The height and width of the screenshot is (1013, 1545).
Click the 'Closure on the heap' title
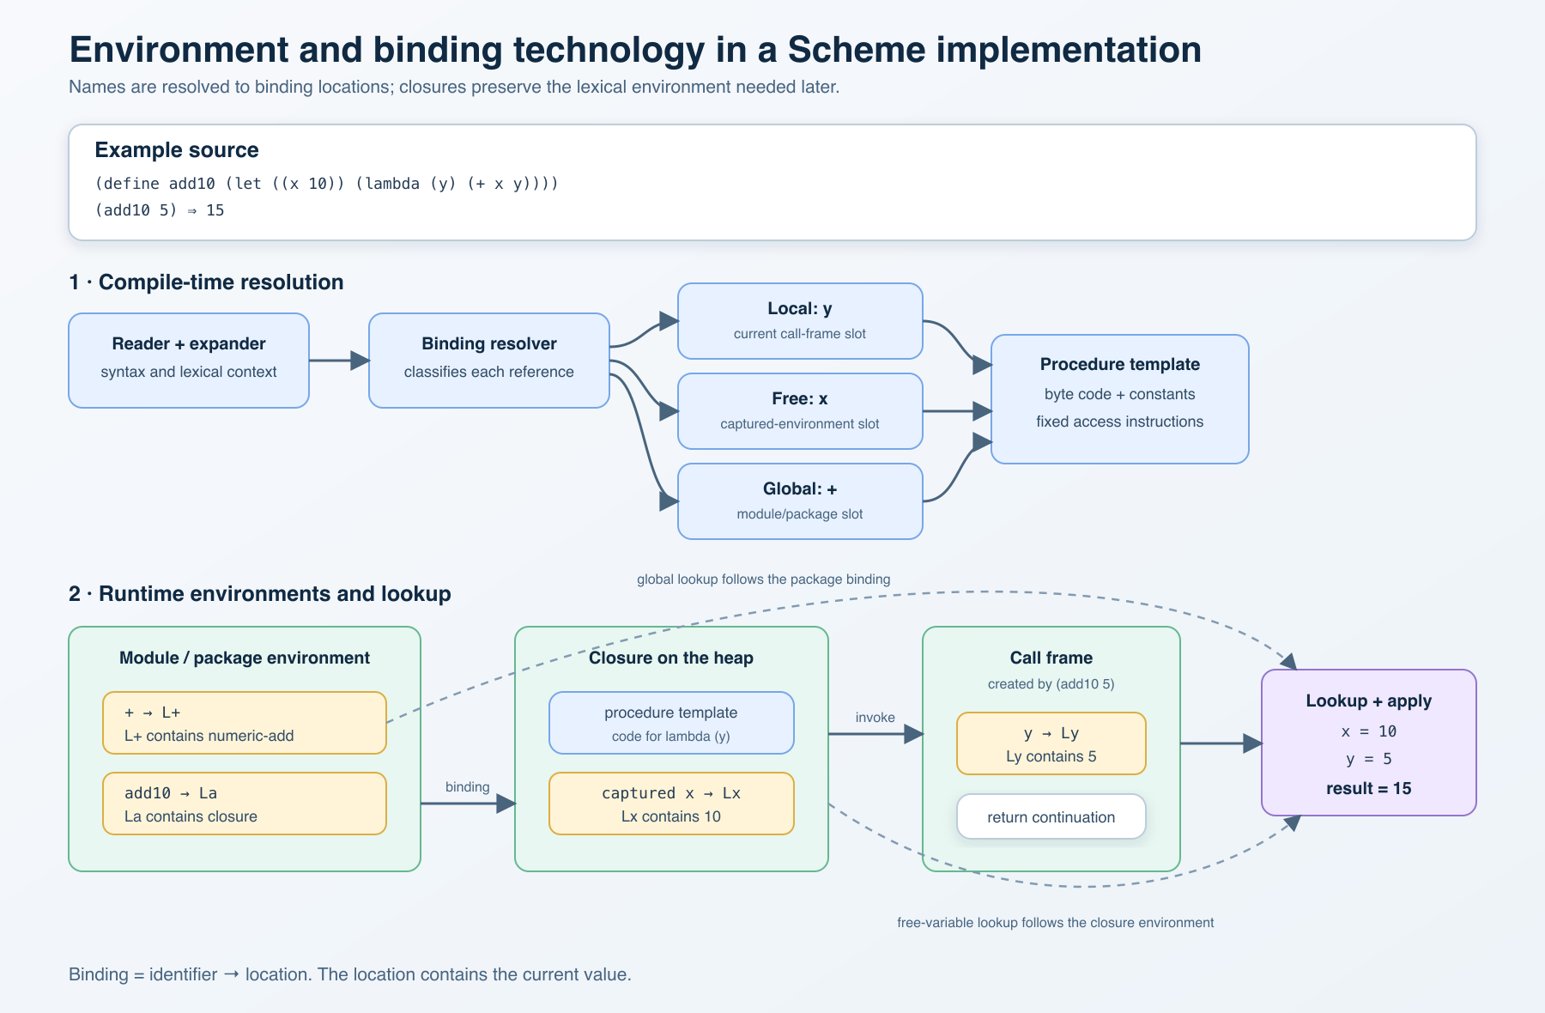[671, 658]
